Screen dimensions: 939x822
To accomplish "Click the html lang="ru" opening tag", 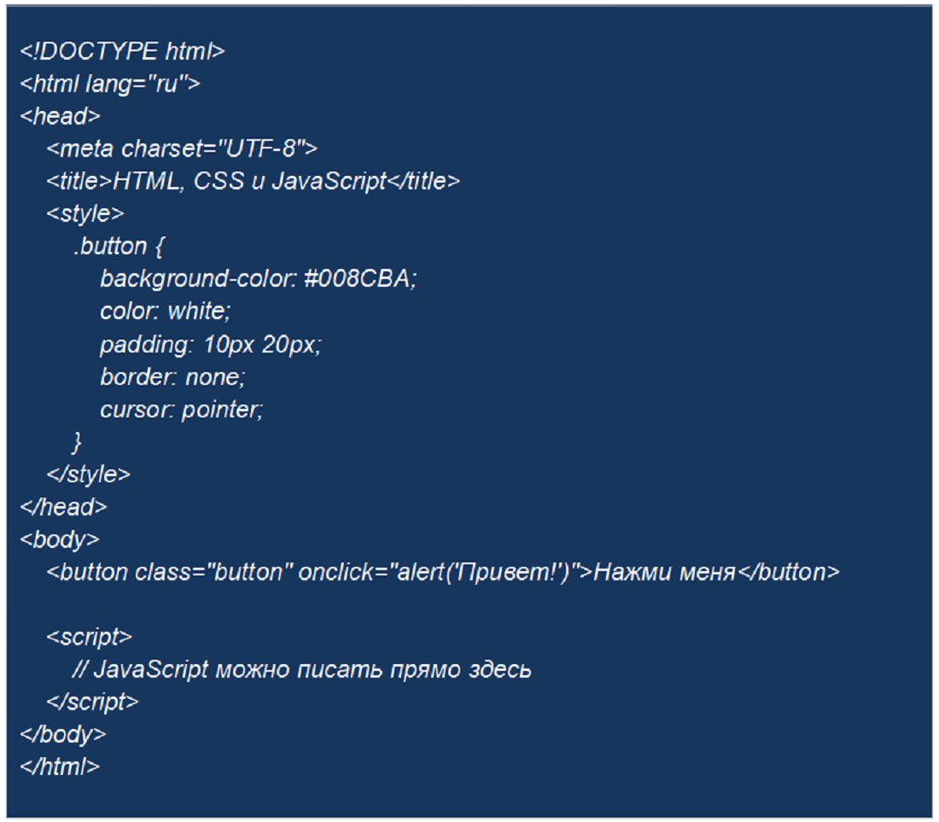I will [110, 84].
